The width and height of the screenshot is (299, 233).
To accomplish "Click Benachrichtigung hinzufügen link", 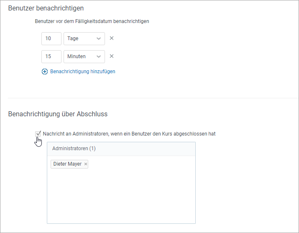I will (x=82, y=72).
